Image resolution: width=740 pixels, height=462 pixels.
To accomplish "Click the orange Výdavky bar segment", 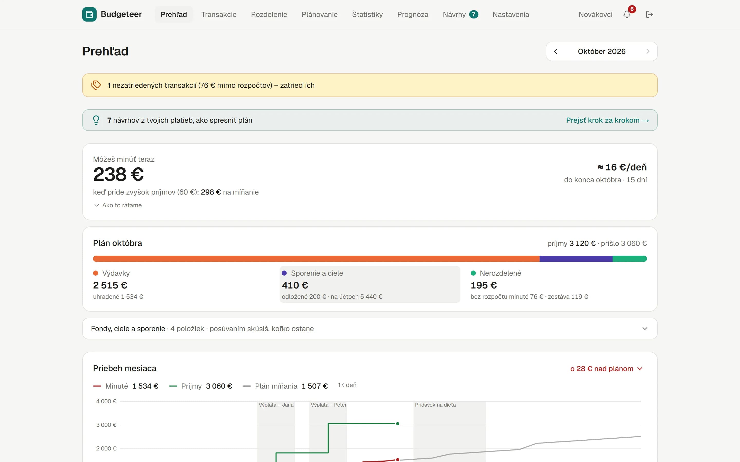I will pyautogui.click(x=316, y=259).
